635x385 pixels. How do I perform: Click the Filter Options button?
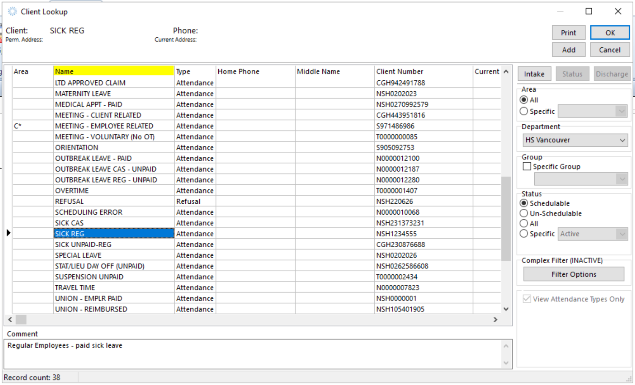pos(573,274)
